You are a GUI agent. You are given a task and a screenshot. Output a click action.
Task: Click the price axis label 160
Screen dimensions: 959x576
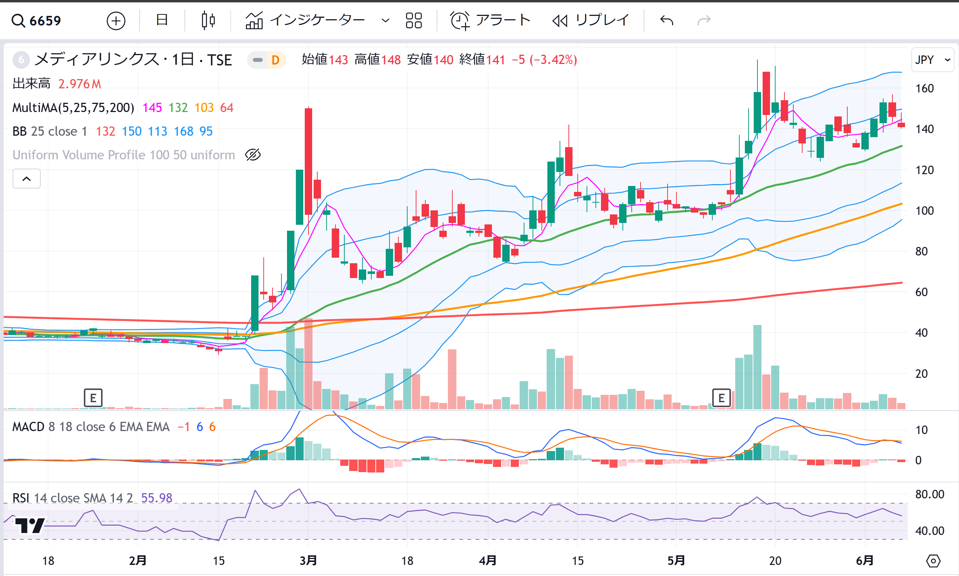tap(925, 88)
